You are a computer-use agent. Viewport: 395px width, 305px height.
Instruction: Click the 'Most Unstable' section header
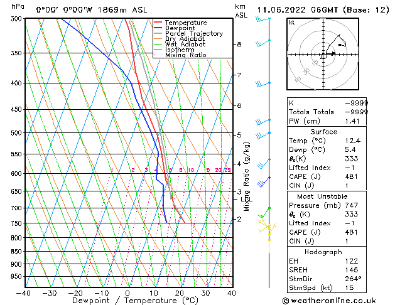click(322, 196)
